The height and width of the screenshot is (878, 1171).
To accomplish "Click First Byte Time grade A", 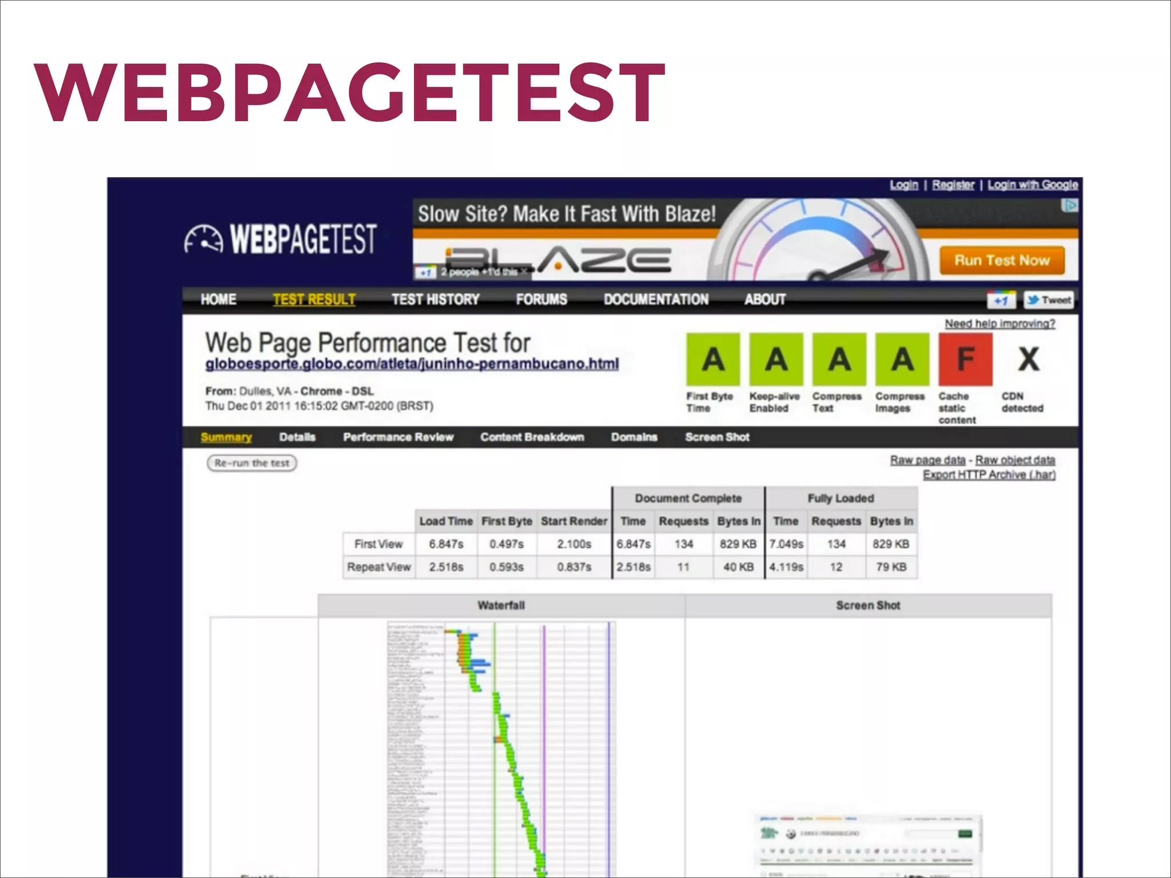I will (713, 360).
